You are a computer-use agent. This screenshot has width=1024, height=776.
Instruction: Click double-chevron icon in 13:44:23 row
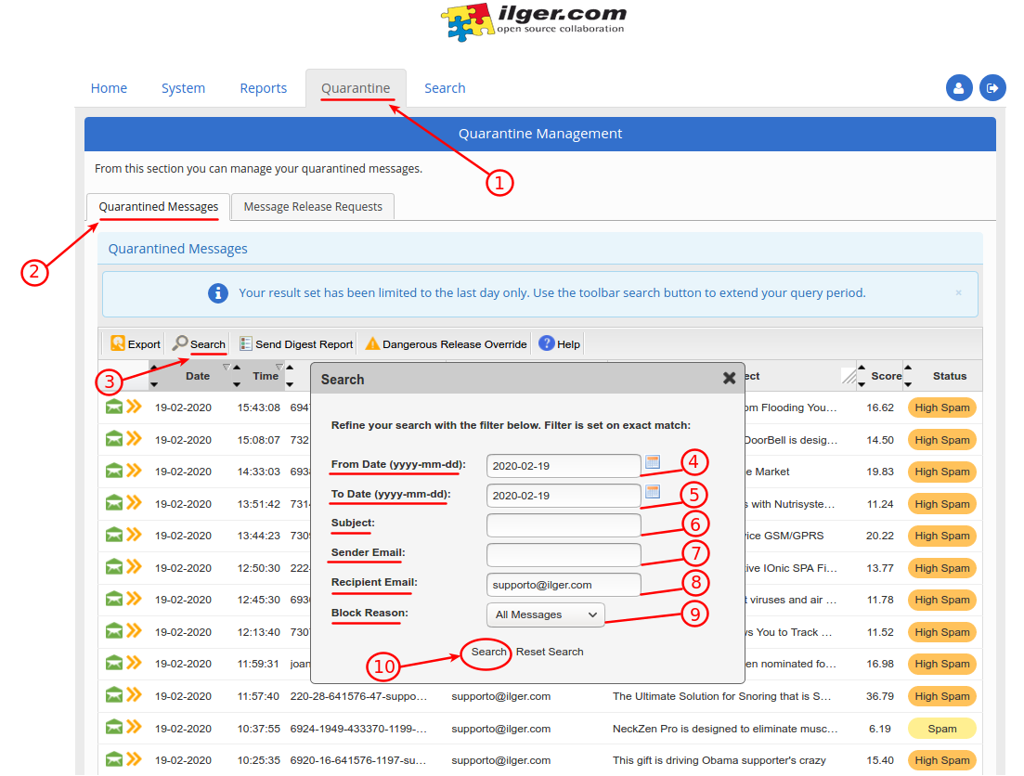pyautogui.click(x=134, y=535)
